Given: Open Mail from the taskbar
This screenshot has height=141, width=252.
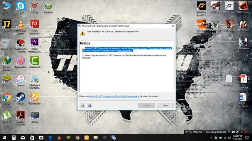Looking at the screenshot, I should 23,137.
